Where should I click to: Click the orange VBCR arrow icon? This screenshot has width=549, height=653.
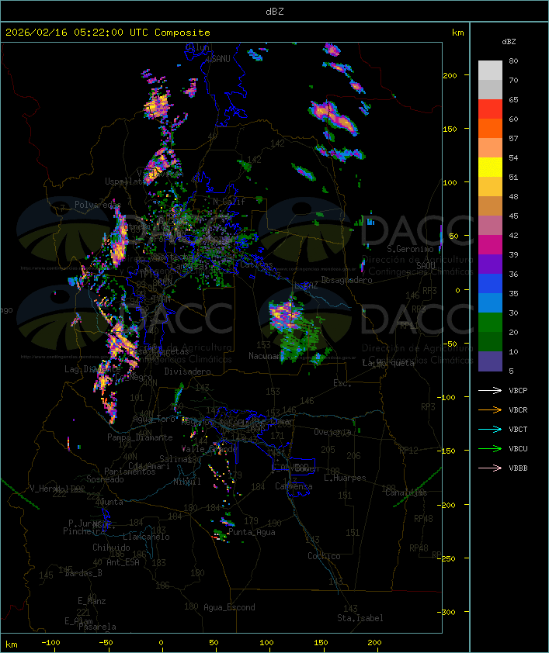[490, 409]
